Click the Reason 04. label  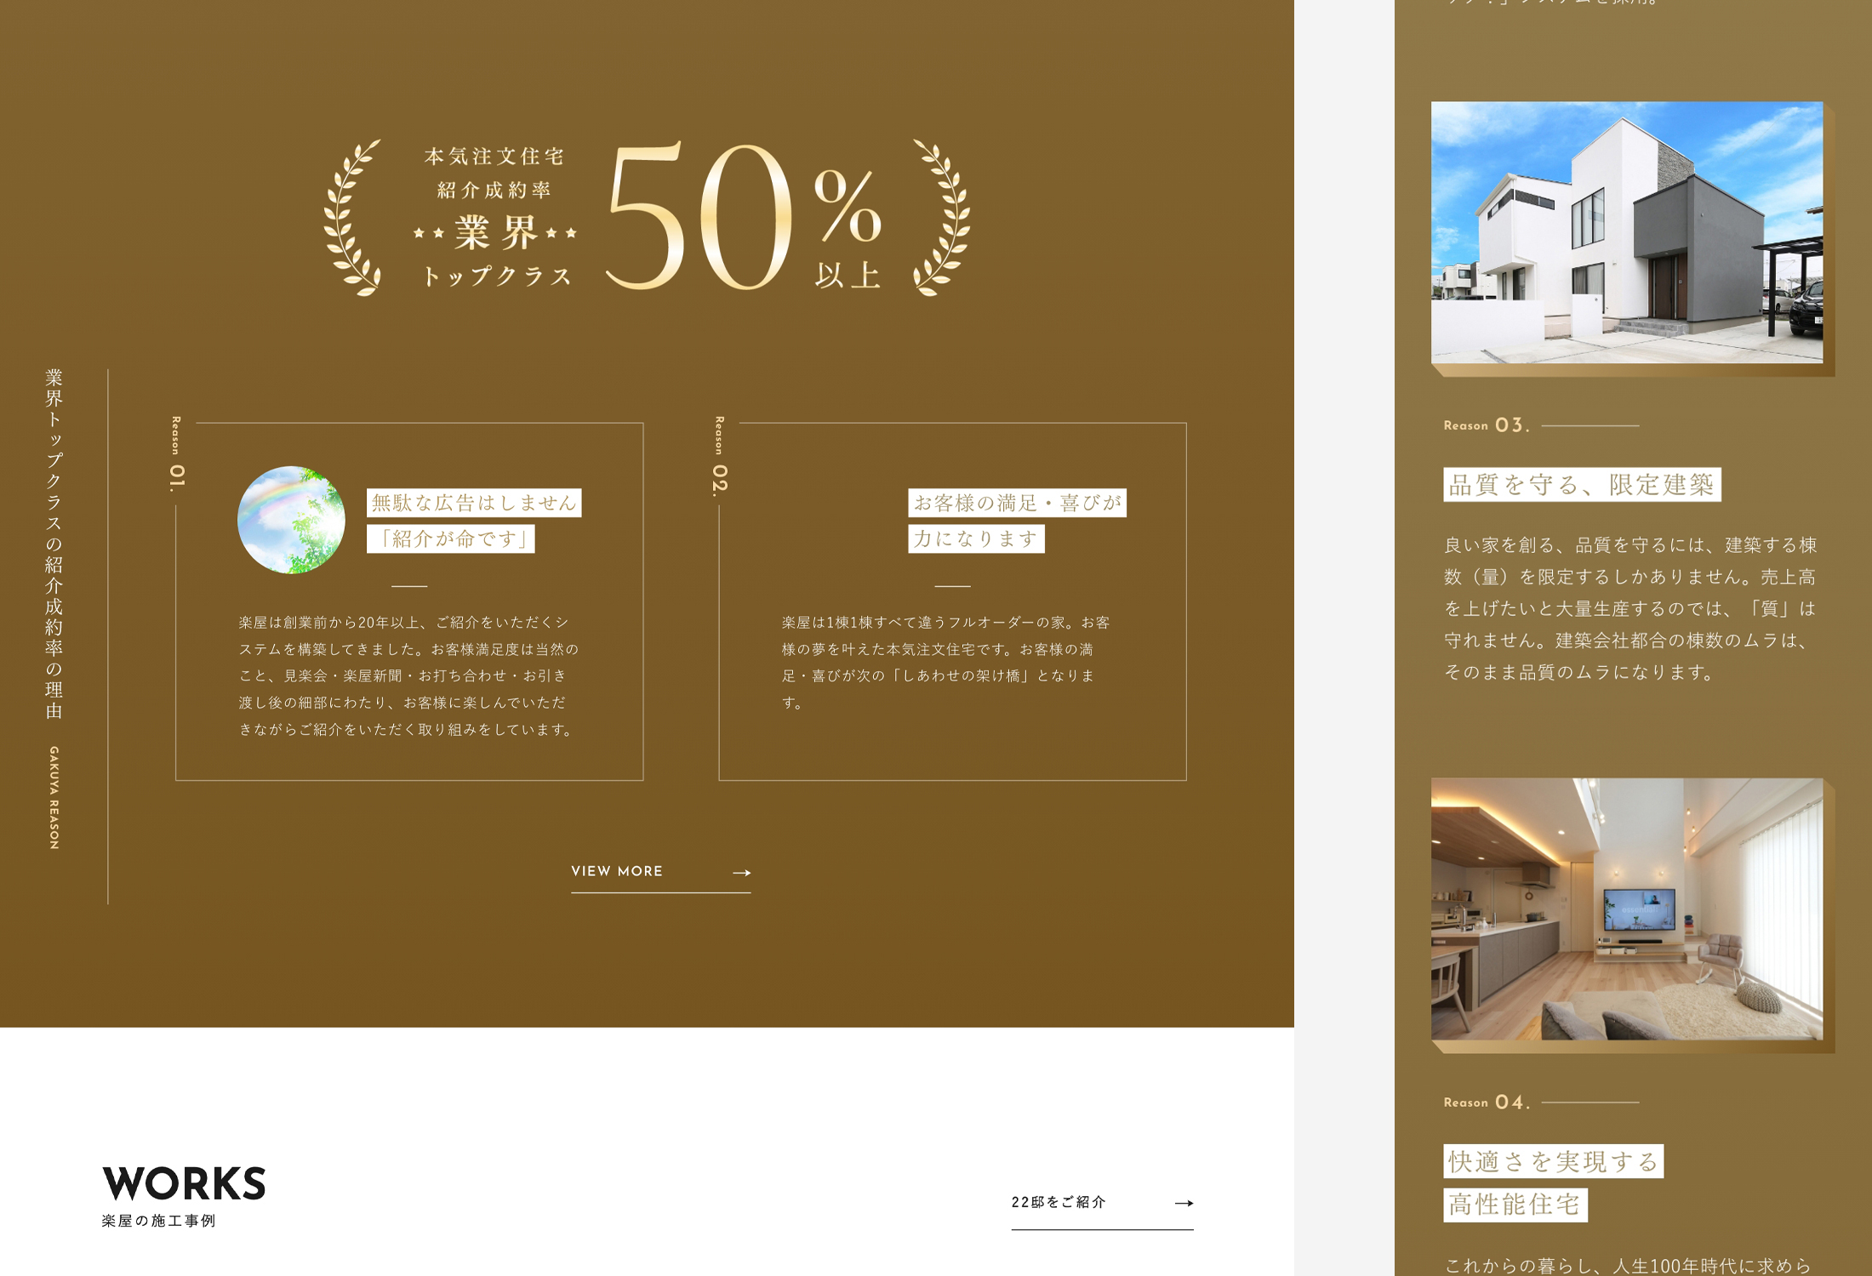coord(1486,1102)
